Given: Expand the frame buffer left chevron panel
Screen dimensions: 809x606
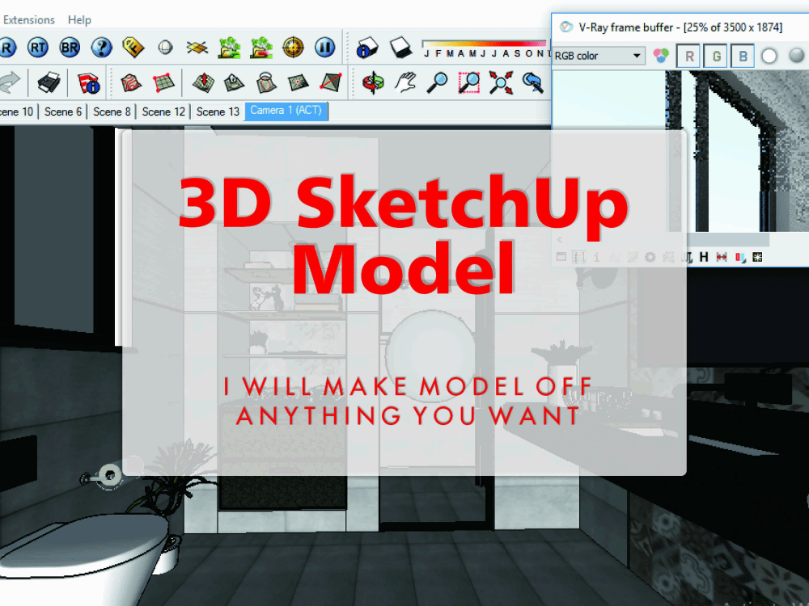Looking at the screenshot, I should [x=559, y=240].
